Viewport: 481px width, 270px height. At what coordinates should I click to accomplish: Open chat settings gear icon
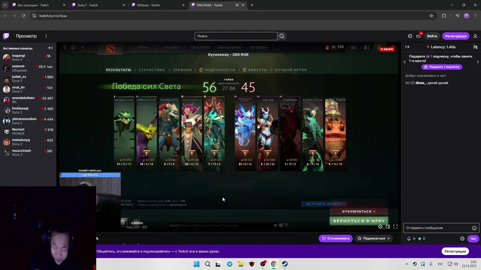[463, 238]
